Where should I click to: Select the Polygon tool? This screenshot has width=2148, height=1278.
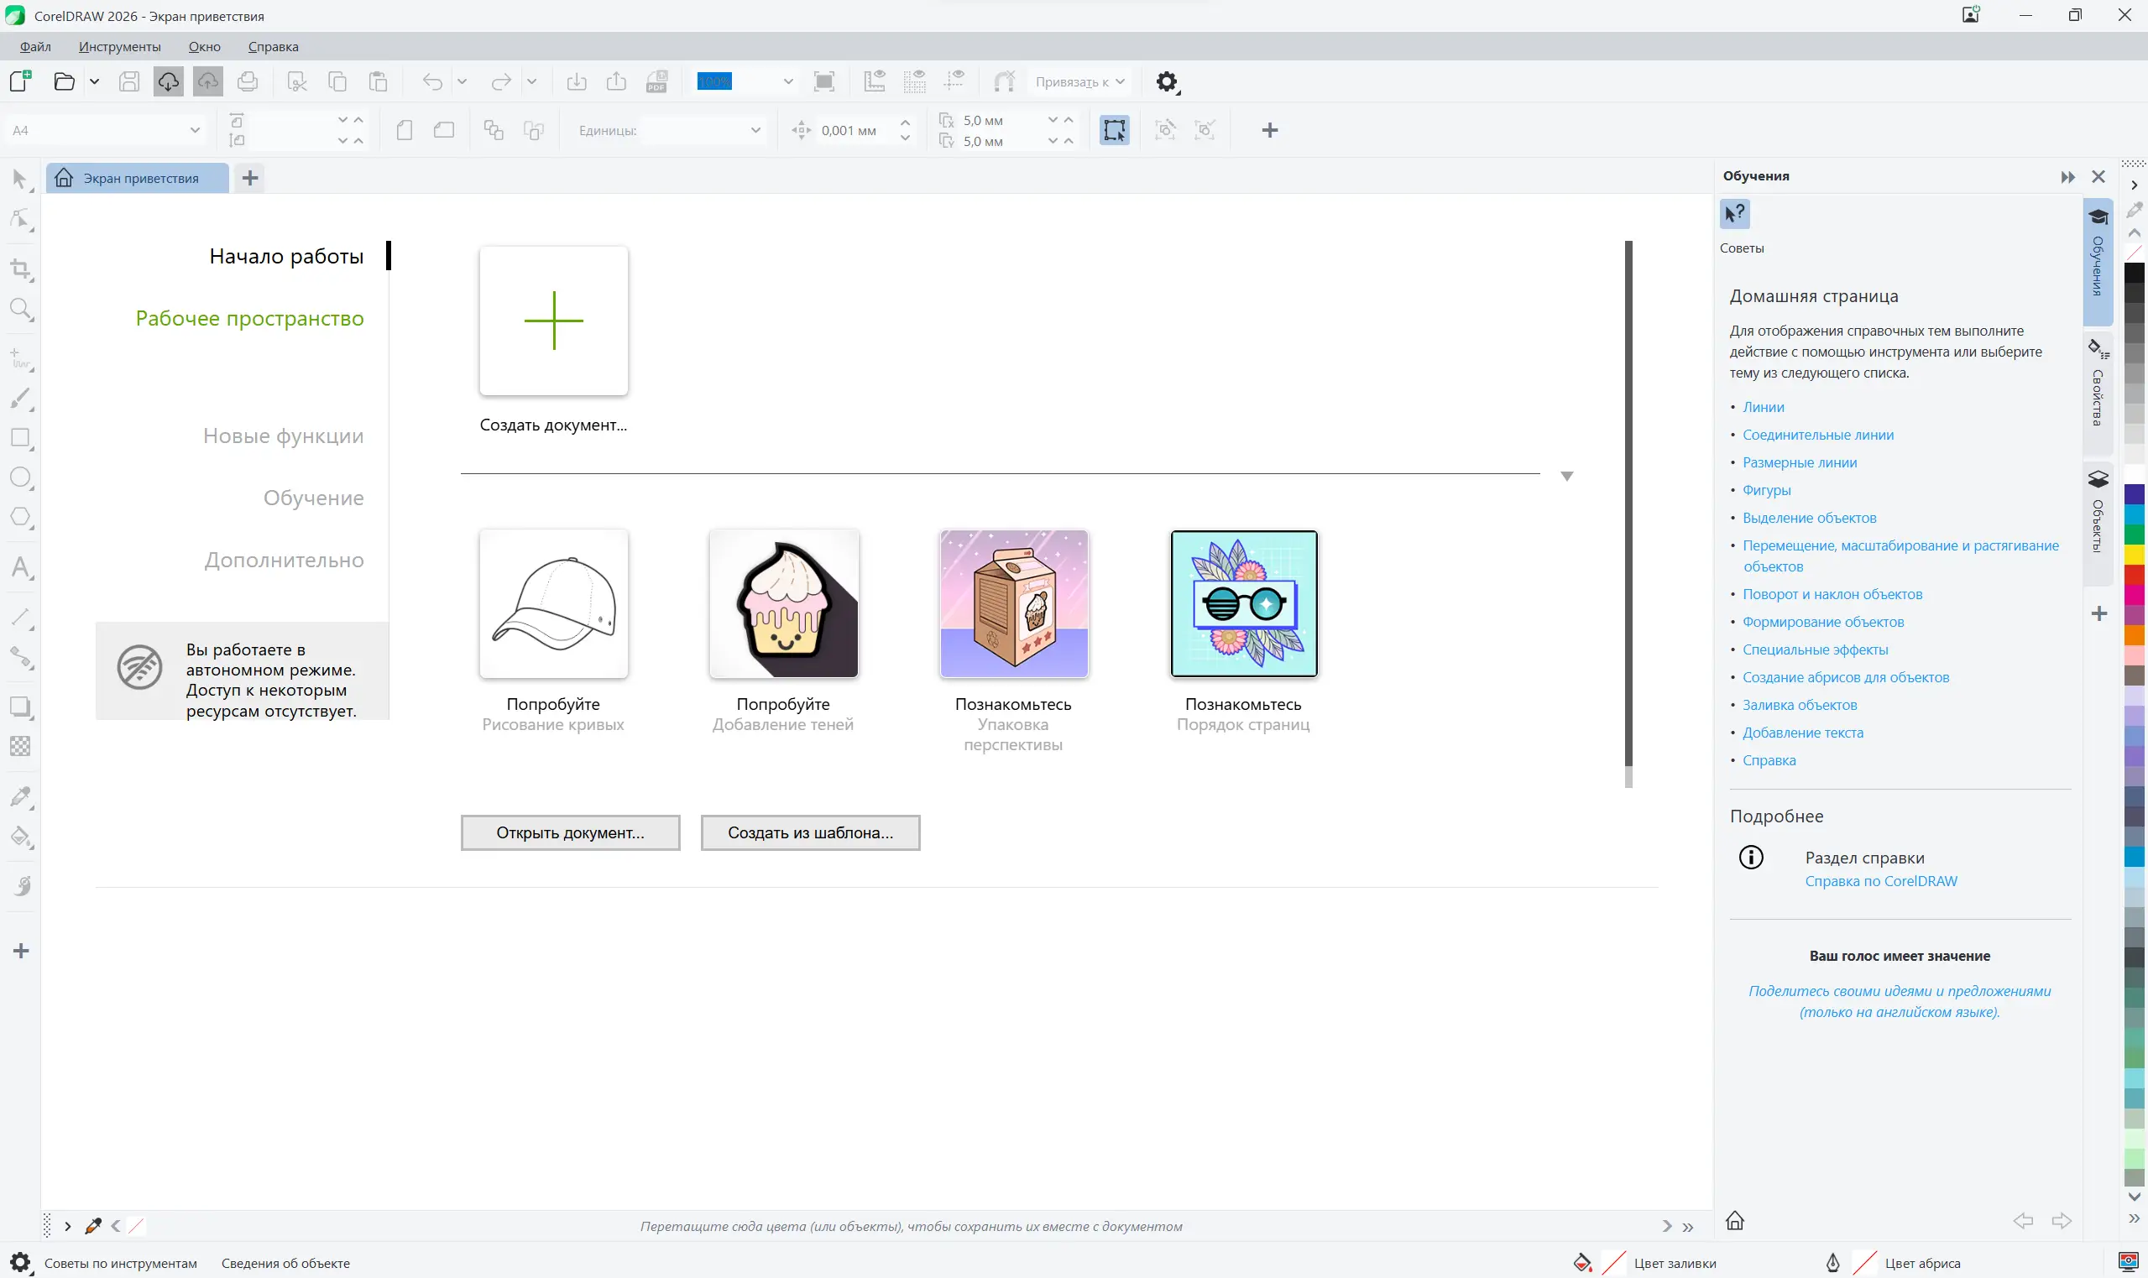tap(21, 517)
